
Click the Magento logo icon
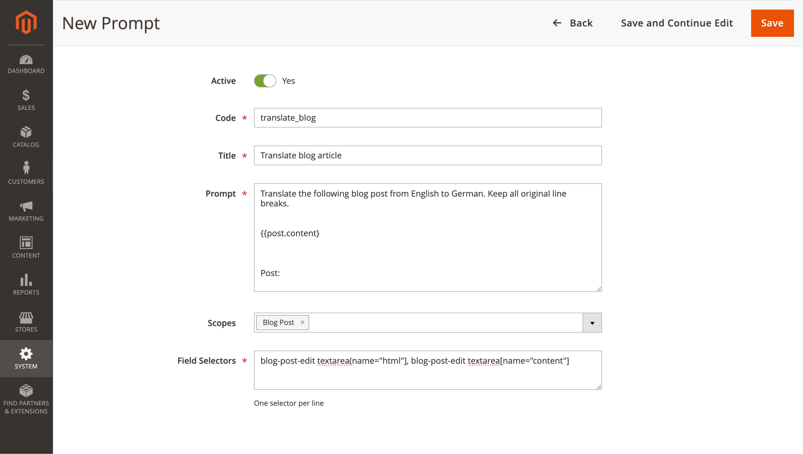tap(26, 23)
